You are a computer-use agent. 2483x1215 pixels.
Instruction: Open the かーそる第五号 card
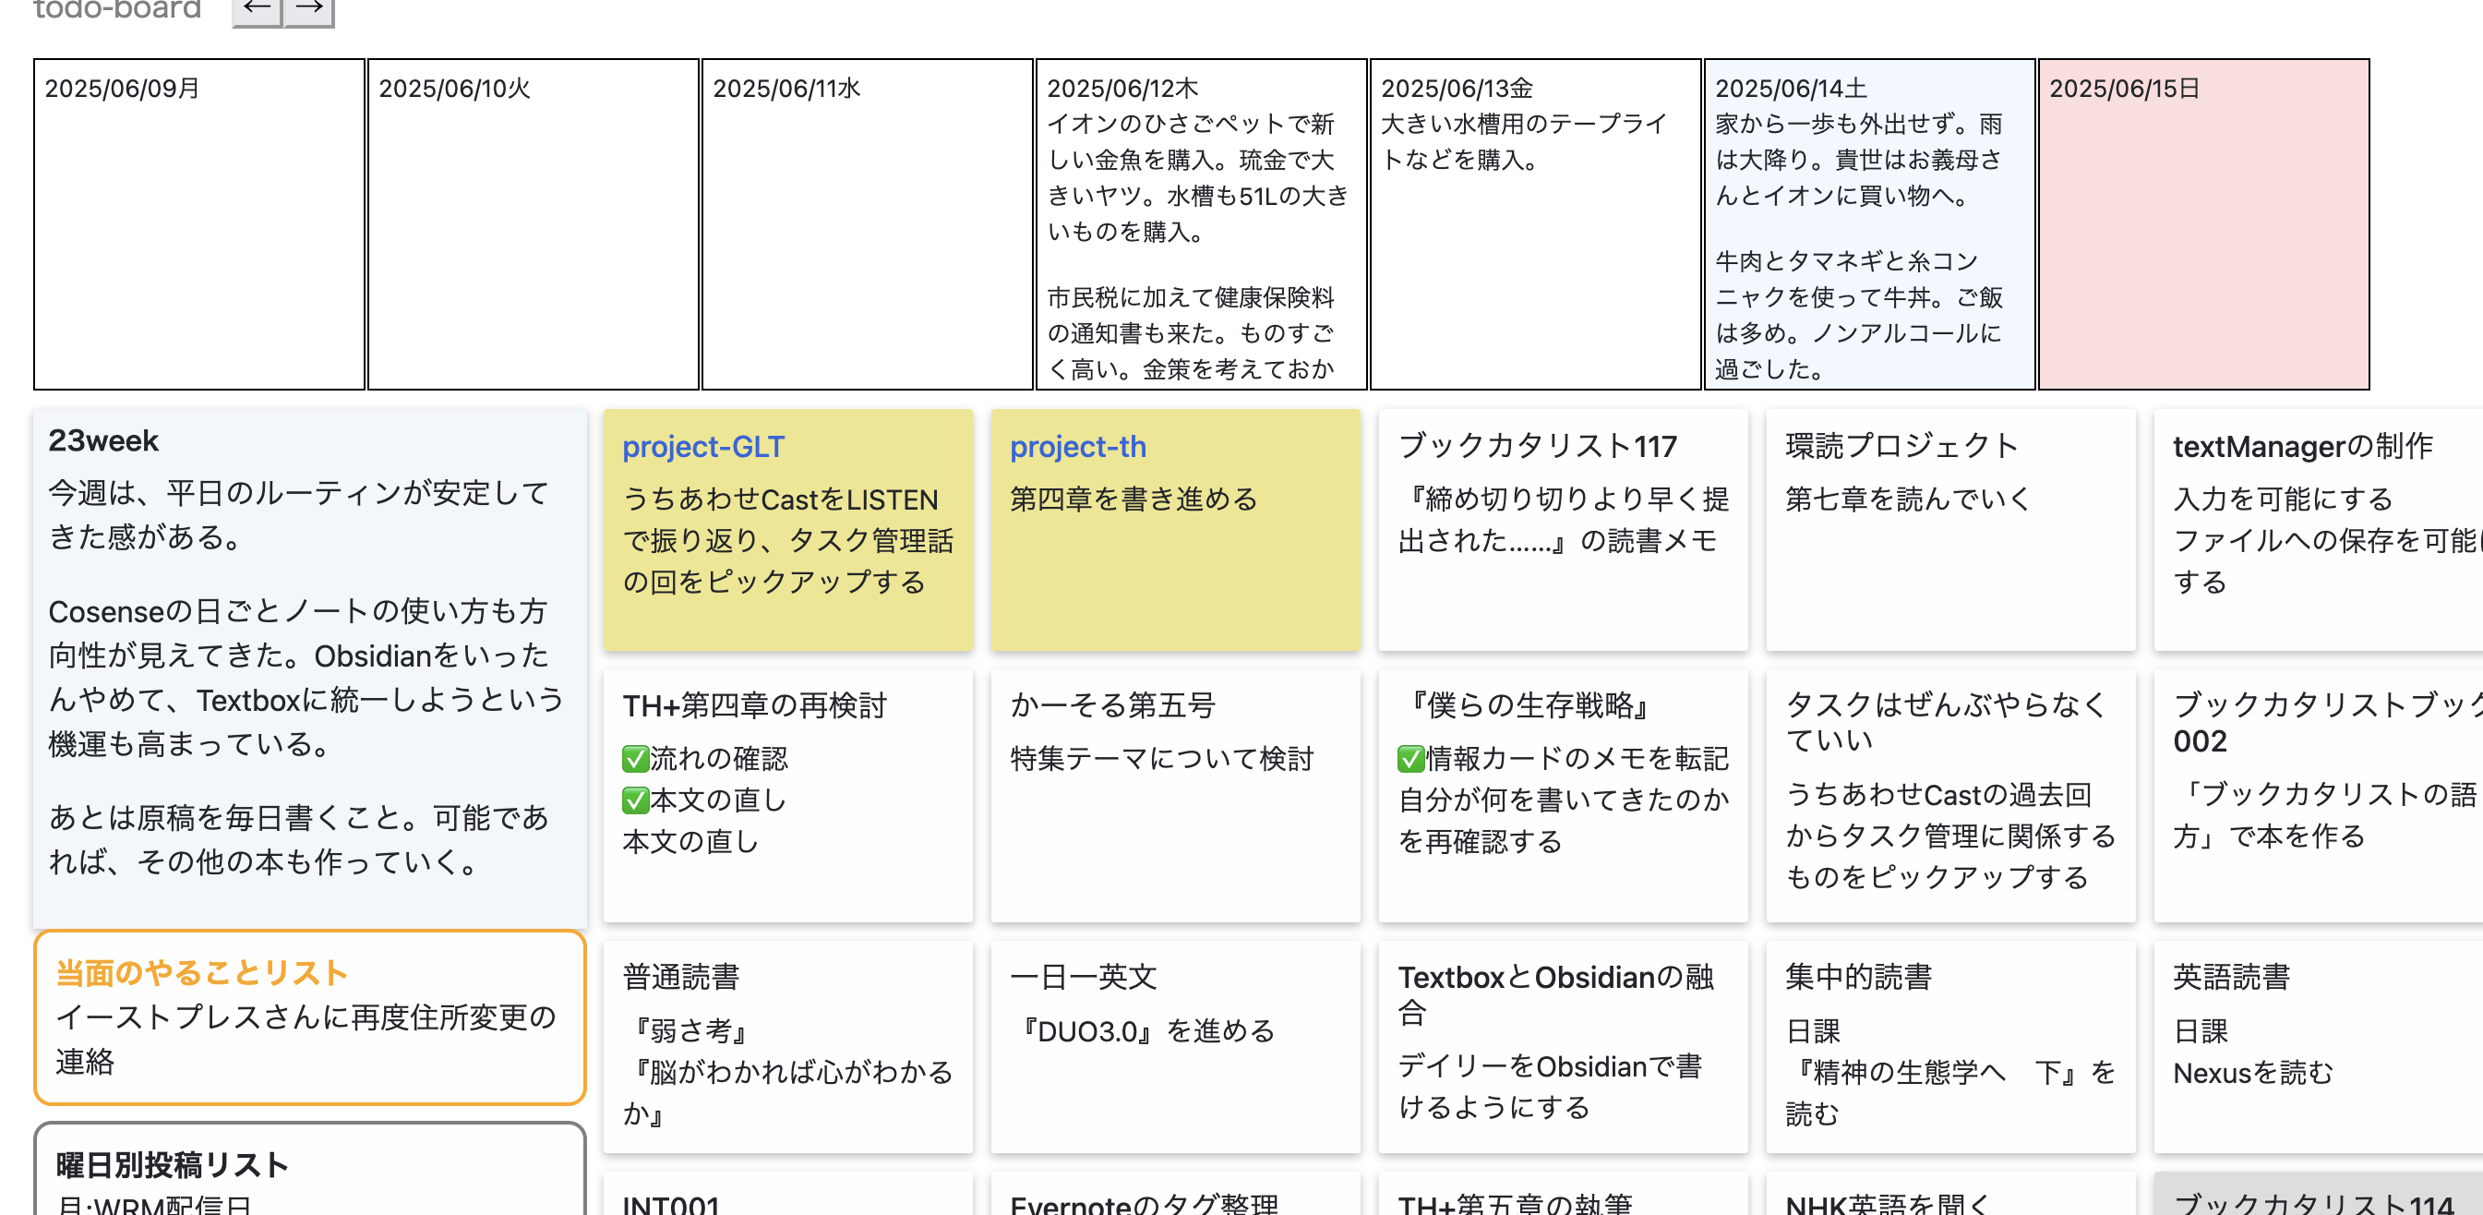click(x=1174, y=795)
